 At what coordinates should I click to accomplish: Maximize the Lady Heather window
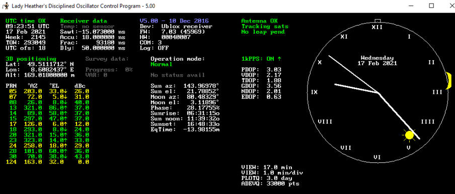tap(431, 6)
